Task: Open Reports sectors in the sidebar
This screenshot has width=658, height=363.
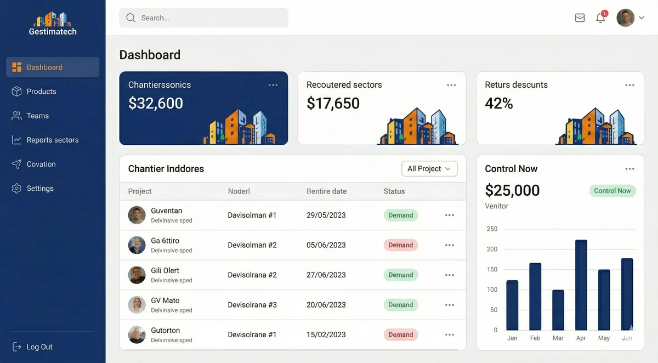Action: 53,140
